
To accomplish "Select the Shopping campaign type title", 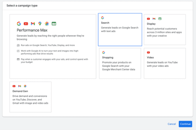I will pyautogui.click(x=108, y=58).
